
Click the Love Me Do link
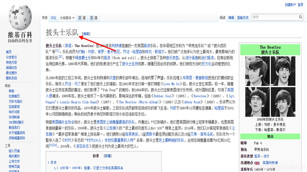tap(171, 84)
